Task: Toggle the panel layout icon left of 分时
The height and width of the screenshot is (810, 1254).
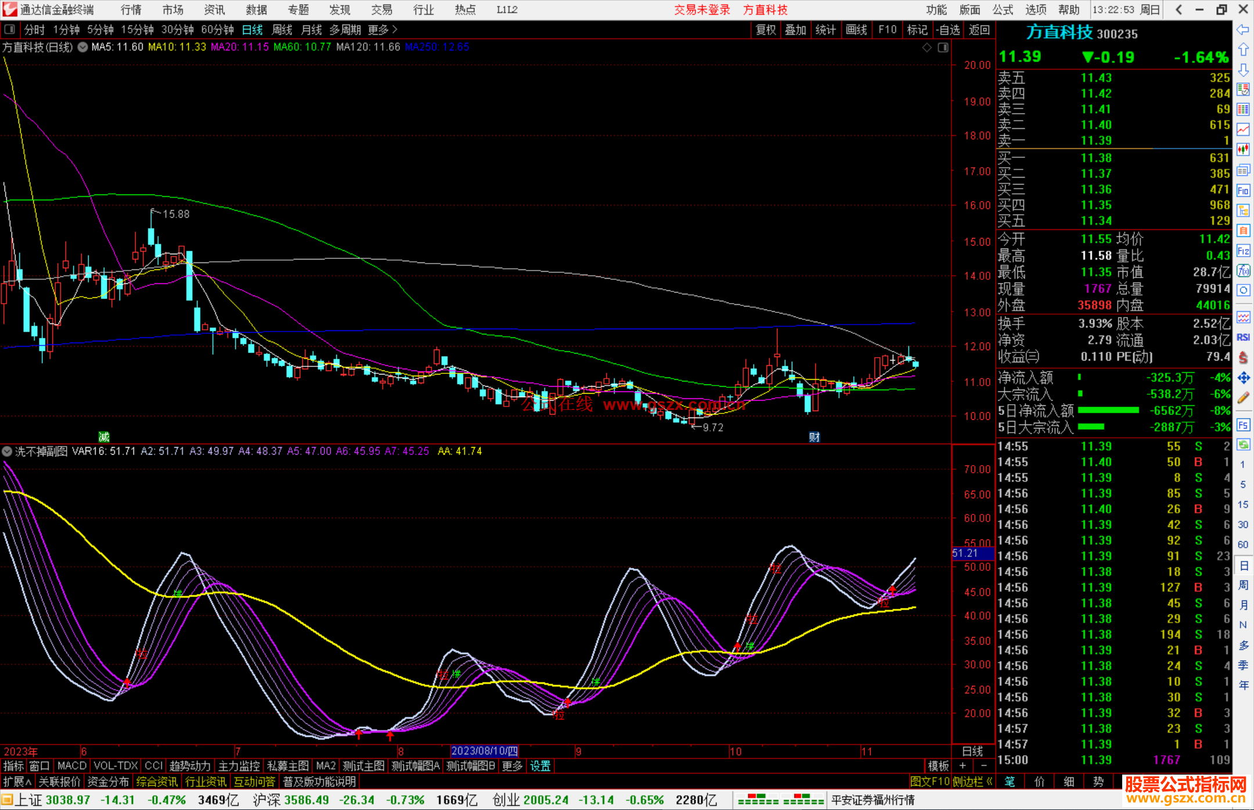Action: [10, 29]
